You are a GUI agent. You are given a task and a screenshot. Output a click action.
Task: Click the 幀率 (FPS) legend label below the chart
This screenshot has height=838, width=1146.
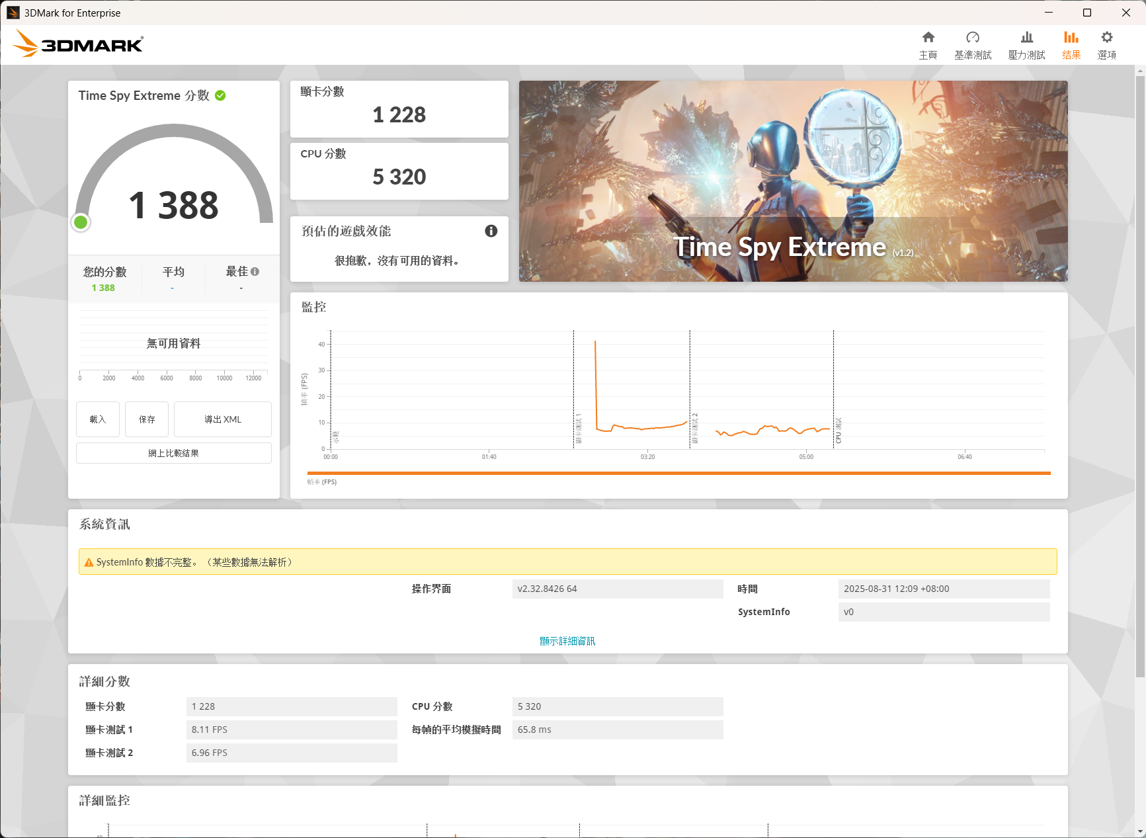point(322,482)
